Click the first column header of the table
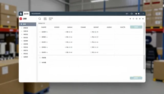Screen dimensions: 164x94 44,27
